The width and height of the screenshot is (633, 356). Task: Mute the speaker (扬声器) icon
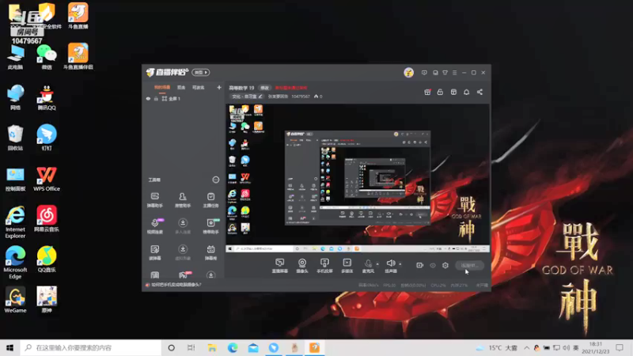coord(390,263)
